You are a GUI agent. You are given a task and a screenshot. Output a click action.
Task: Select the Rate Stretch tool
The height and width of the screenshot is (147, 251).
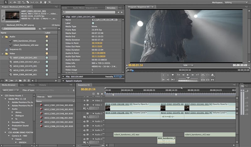click(x=24, y=2)
